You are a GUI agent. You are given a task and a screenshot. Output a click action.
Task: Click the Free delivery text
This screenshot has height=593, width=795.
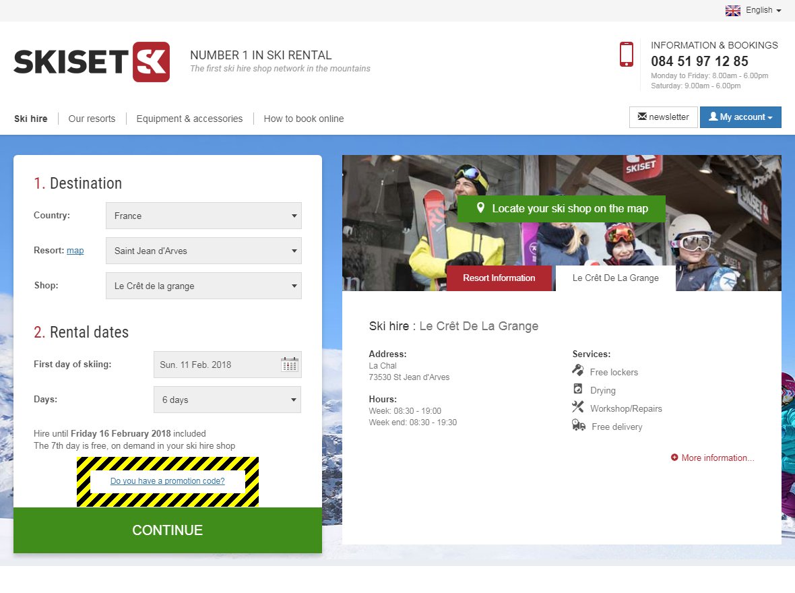tap(616, 427)
